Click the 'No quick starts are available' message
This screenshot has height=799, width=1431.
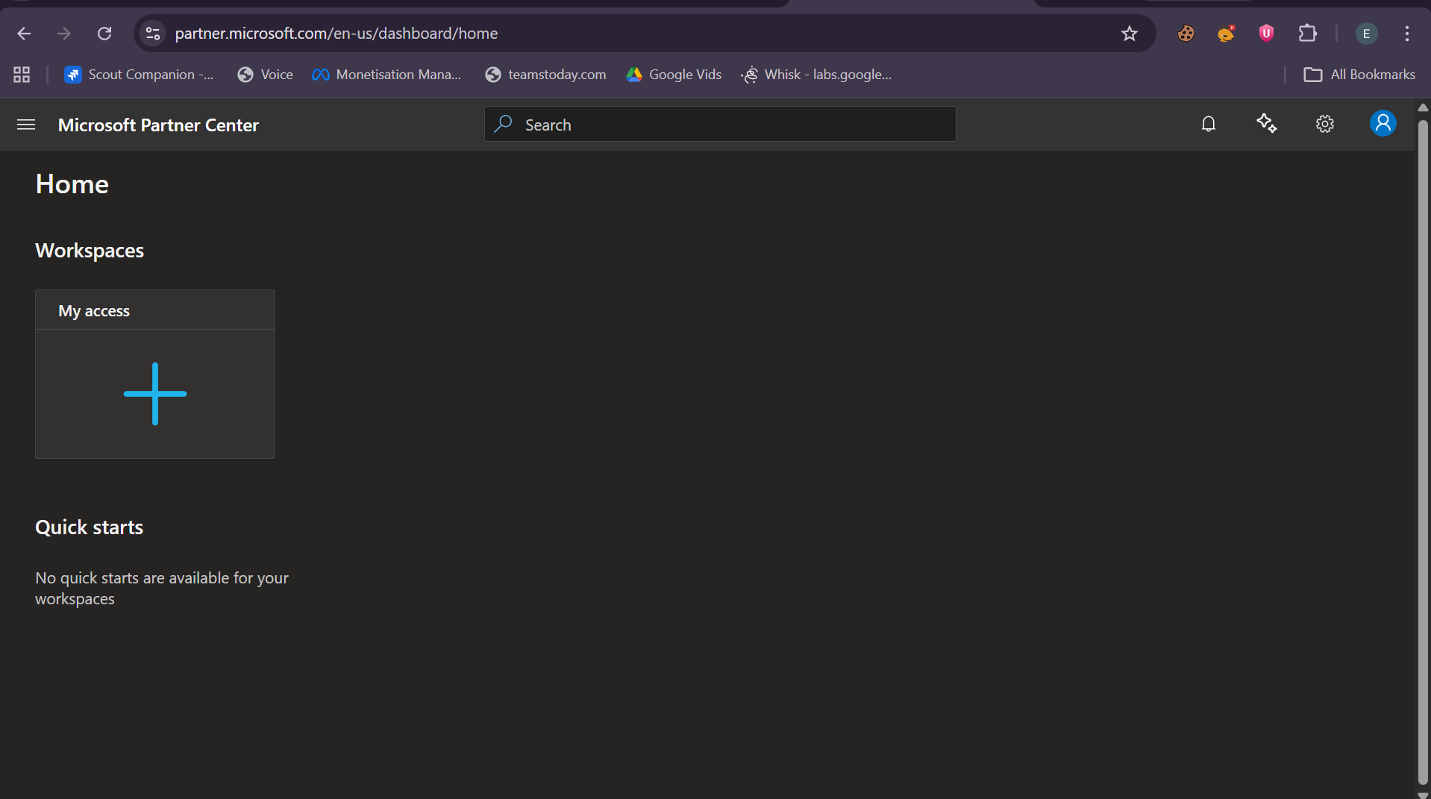tap(162, 589)
